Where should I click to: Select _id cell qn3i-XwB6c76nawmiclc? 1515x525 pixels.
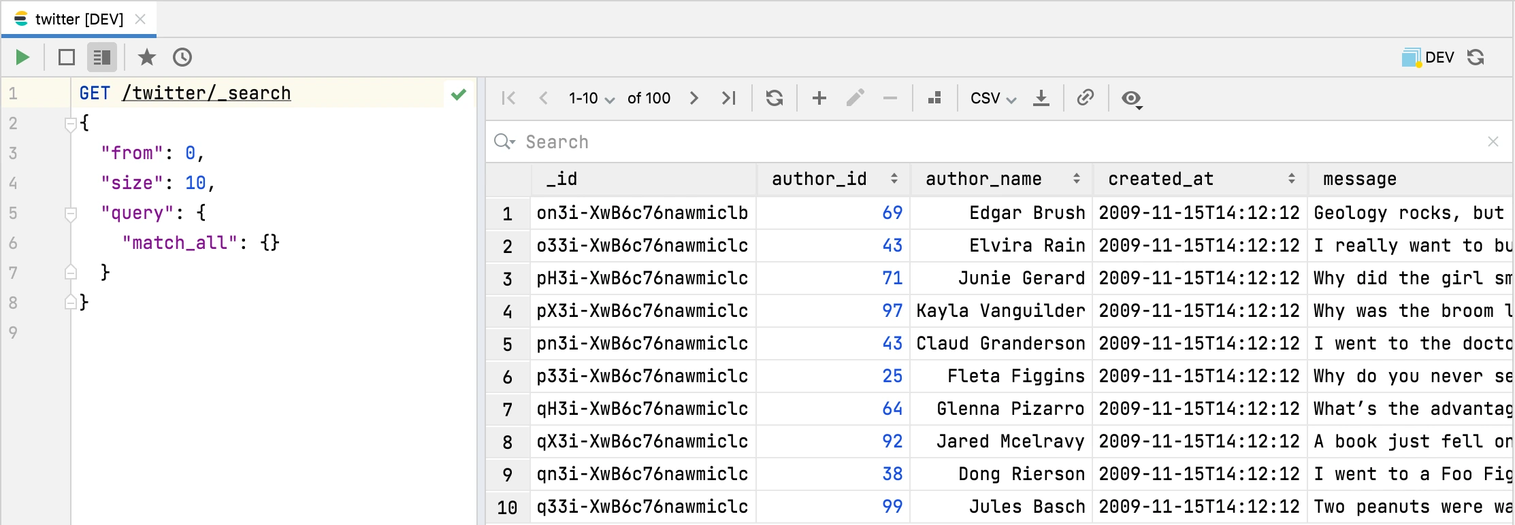point(644,474)
